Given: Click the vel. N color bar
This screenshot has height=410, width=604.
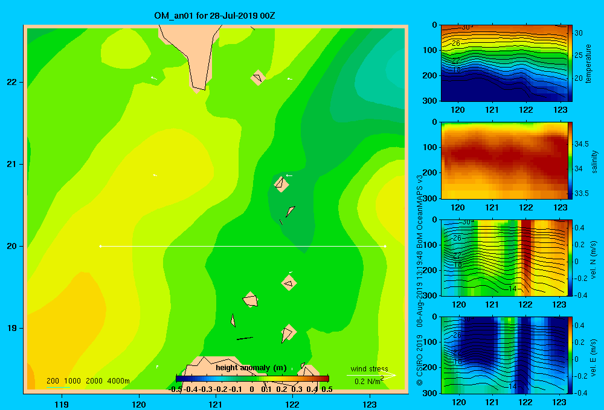Looking at the screenshot, I should click(570, 258).
